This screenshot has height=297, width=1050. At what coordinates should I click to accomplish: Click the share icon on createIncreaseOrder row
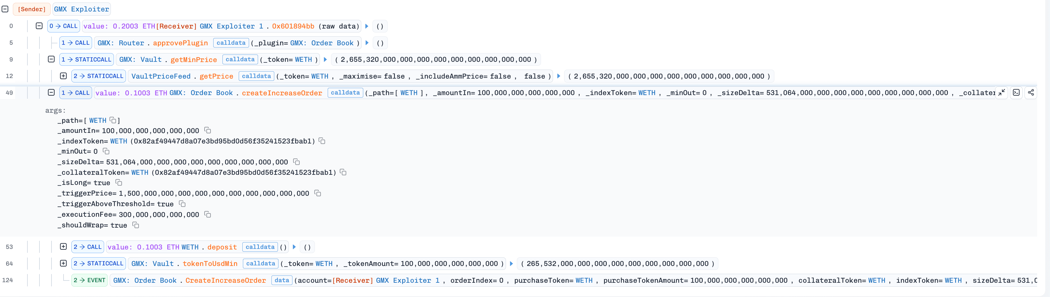pos(1031,93)
